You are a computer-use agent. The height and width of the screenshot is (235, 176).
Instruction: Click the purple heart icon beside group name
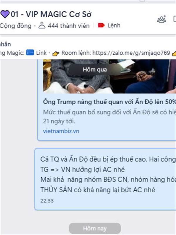coord(5,14)
